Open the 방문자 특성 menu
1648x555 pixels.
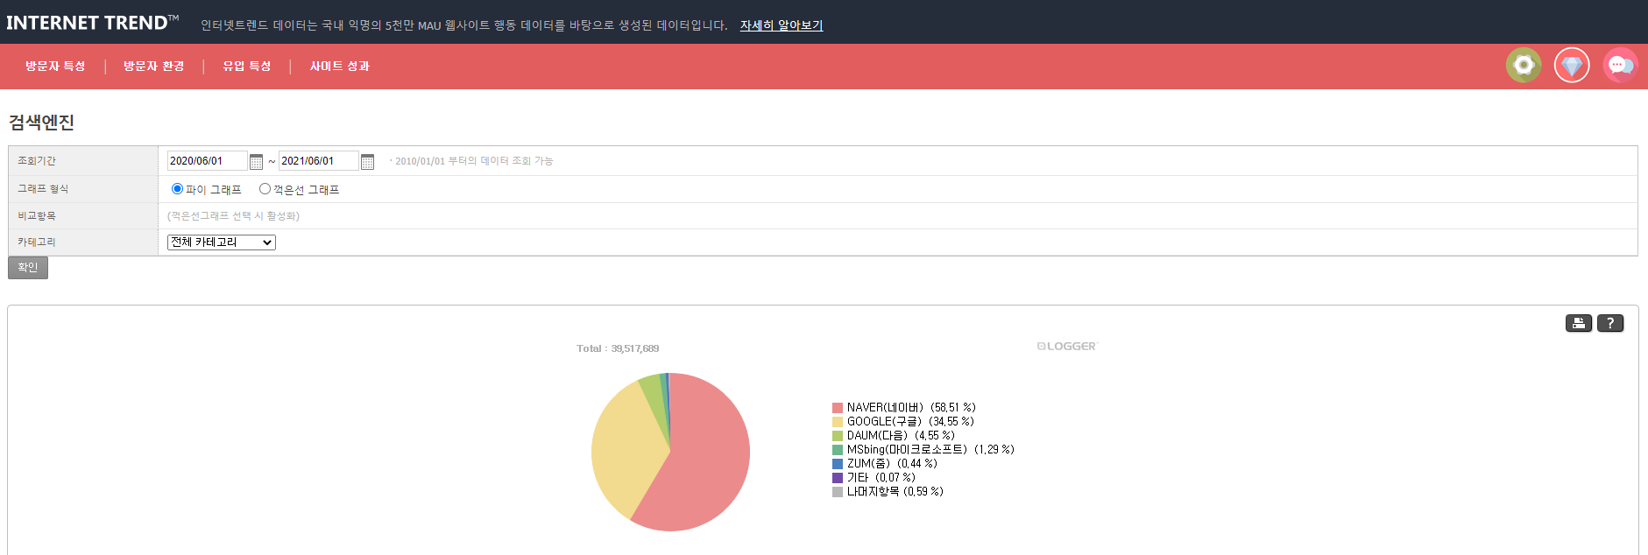pyautogui.click(x=55, y=67)
